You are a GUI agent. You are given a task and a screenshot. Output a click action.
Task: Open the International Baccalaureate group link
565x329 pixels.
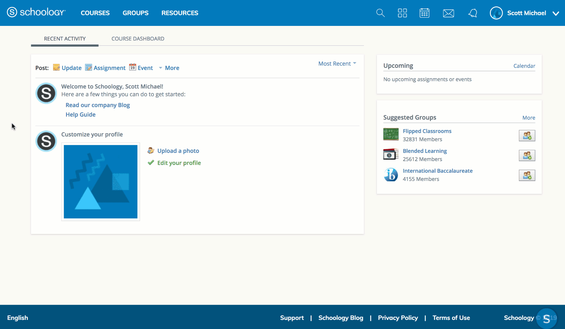[437, 171]
